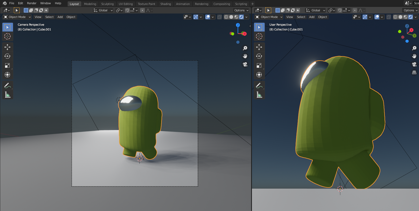Enable wireframe shading in right viewport
419x211 pixels.
(395, 17)
